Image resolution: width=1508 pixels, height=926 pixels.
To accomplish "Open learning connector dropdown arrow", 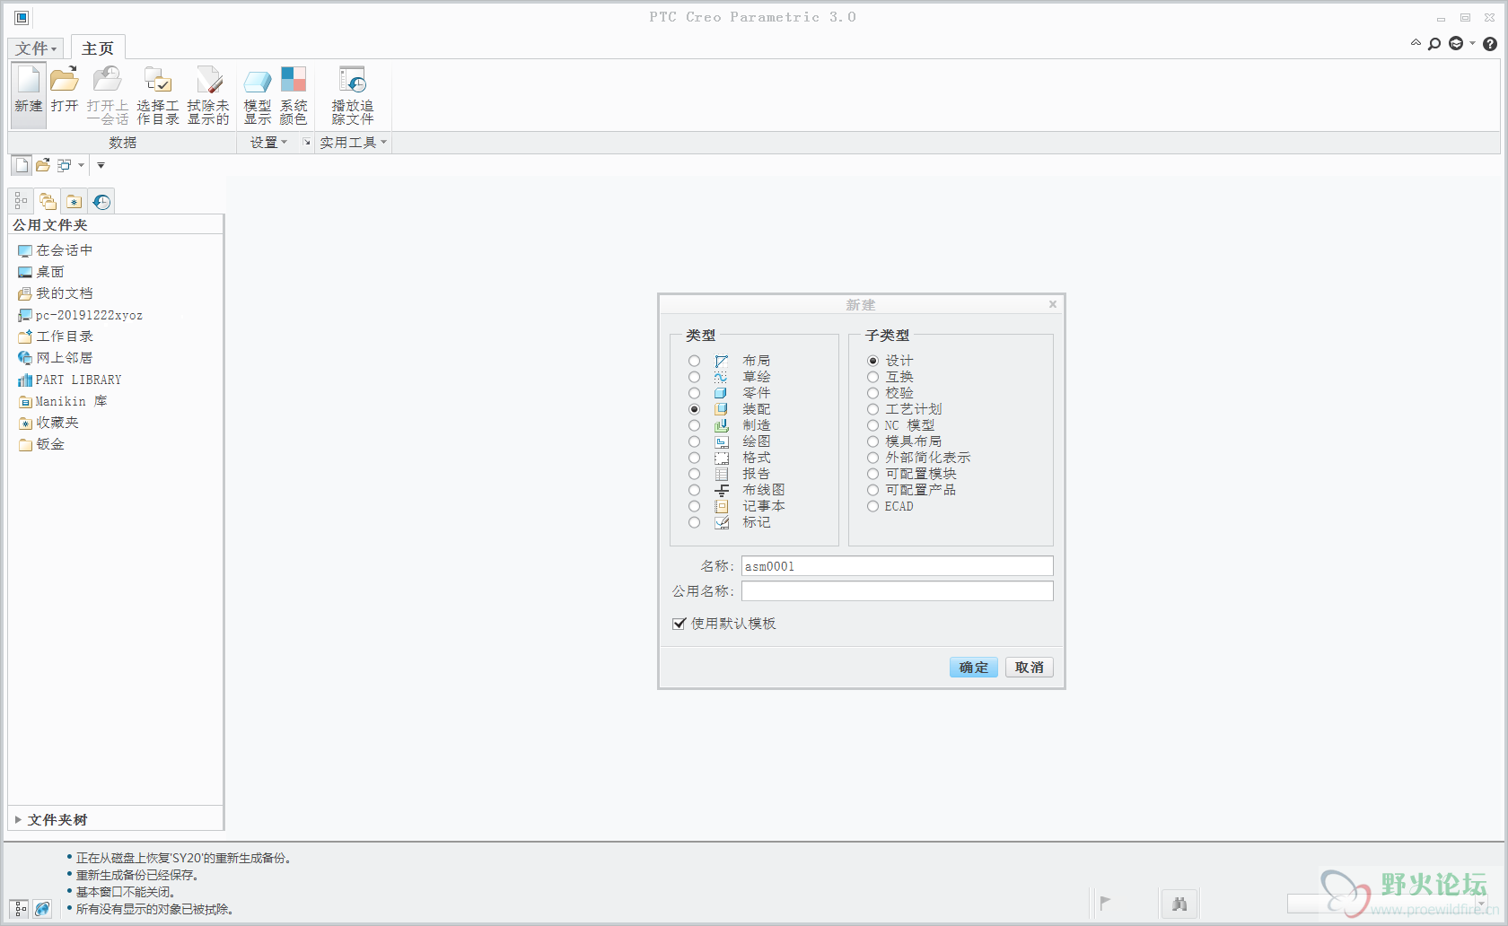I will pos(1472,43).
